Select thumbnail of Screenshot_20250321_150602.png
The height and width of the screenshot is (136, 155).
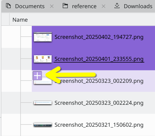click(x=43, y=125)
